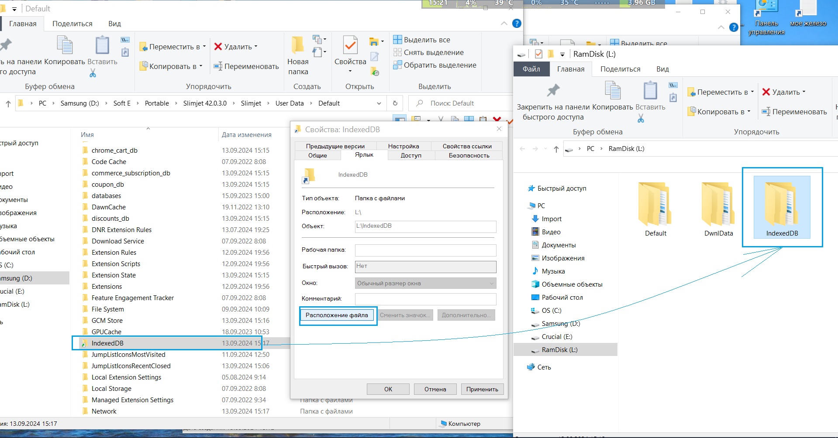Viewport: 838px width, 438px height.
Task: Confirm the dialog with the ОК button
Action: 388,389
